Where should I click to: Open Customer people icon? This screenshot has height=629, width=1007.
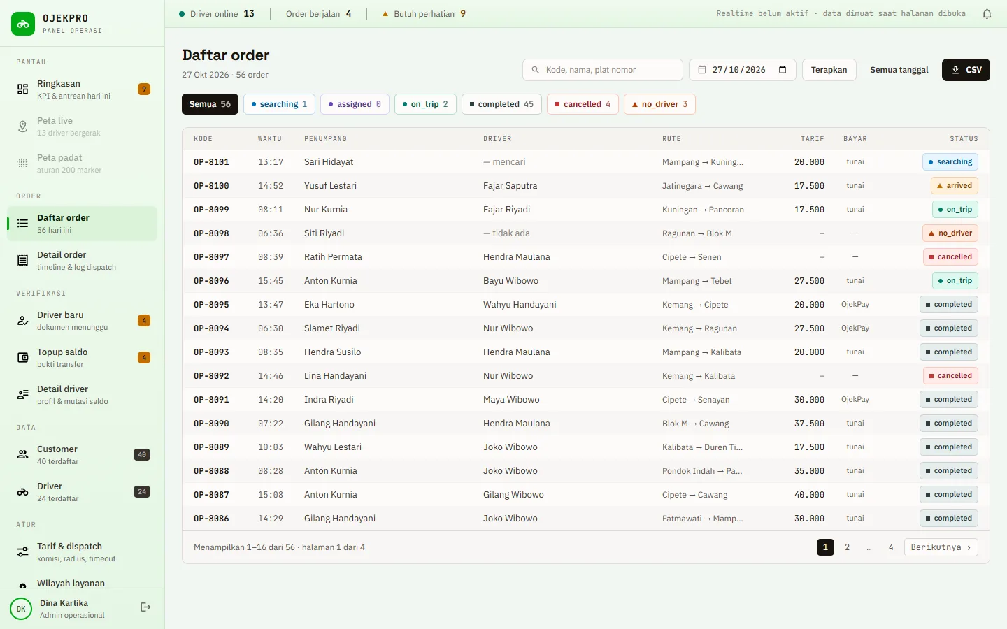[23, 455]
